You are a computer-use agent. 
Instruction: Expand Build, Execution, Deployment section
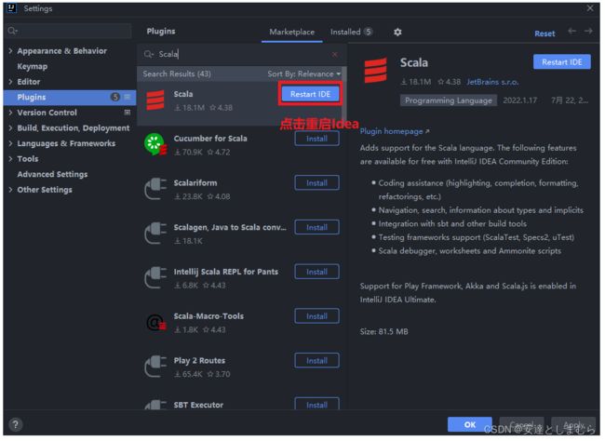point(11,127)
